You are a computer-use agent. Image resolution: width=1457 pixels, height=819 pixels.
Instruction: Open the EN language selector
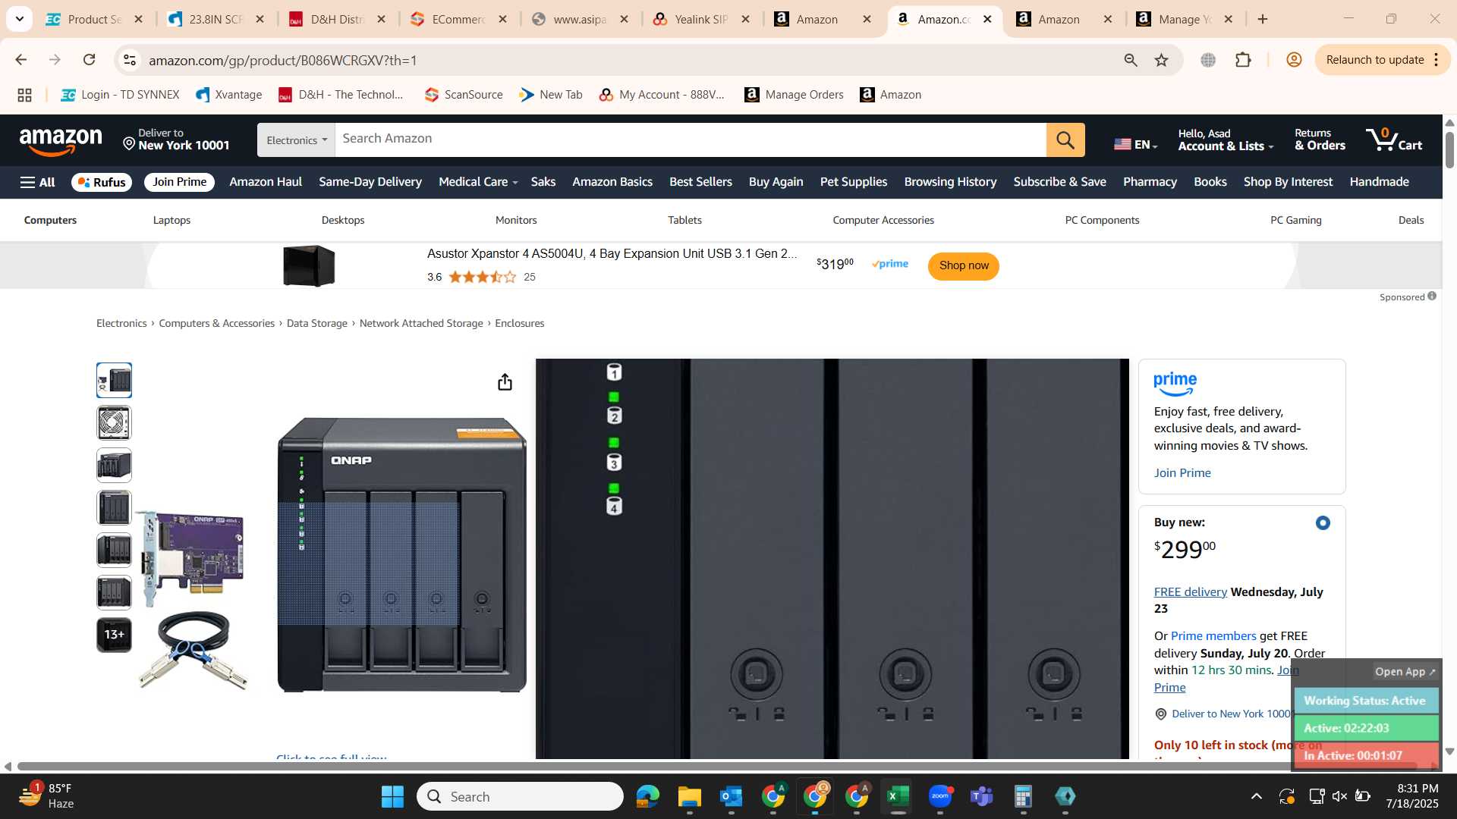click(x=1135, y=144)
